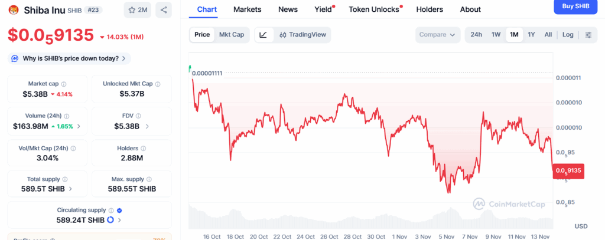Select the line chart icon
Viewport: 605px width, 240px height.
pyautogui.click(x=263, y=35)
